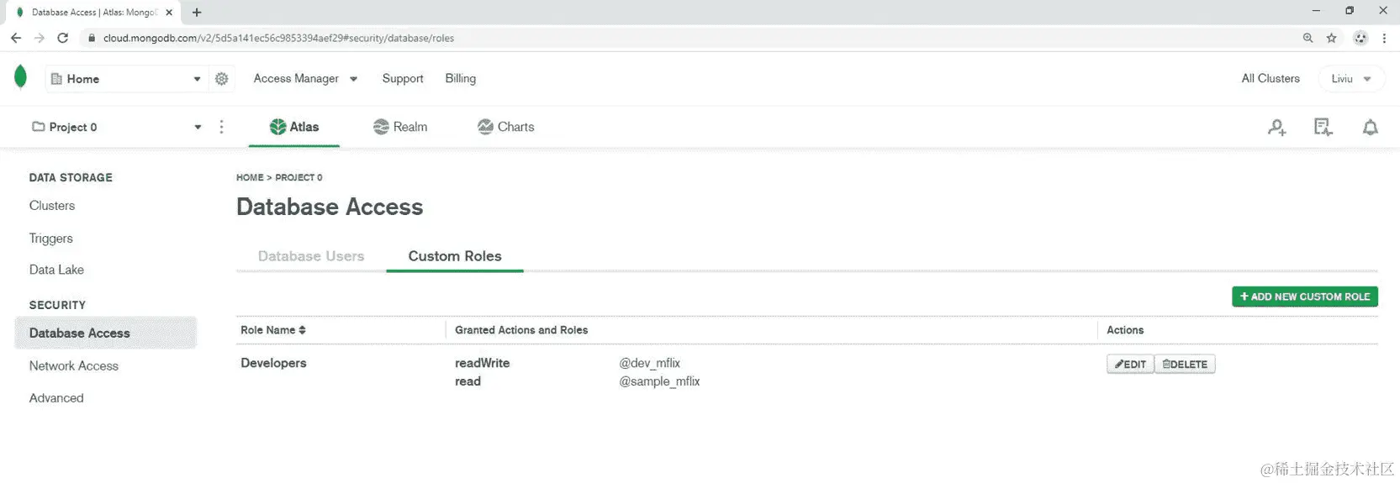Screen dimensions: 1400x483
Task: Open a new browser tab
Action: click(x=197, y=13)
